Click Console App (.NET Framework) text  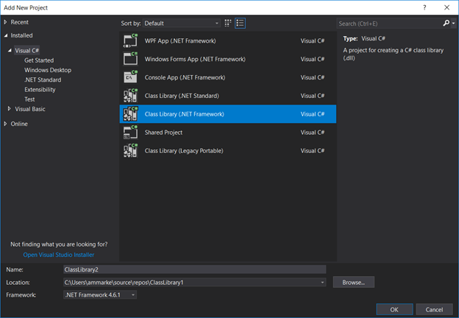tap(185, 77)
